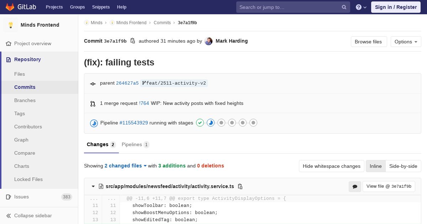
Task: Open Mark Harding's avatar
Action: [x=209, y=41]
